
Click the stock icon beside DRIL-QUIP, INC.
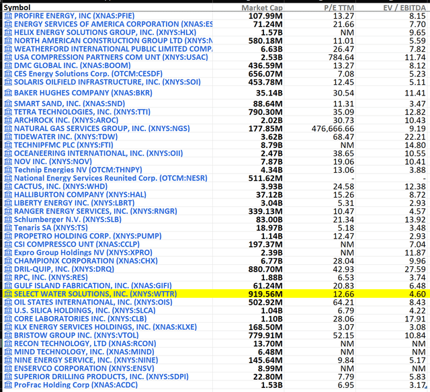(x=8, y=269)
